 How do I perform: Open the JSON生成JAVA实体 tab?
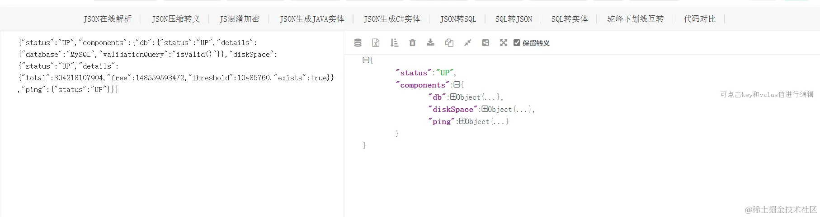[311, 19]
